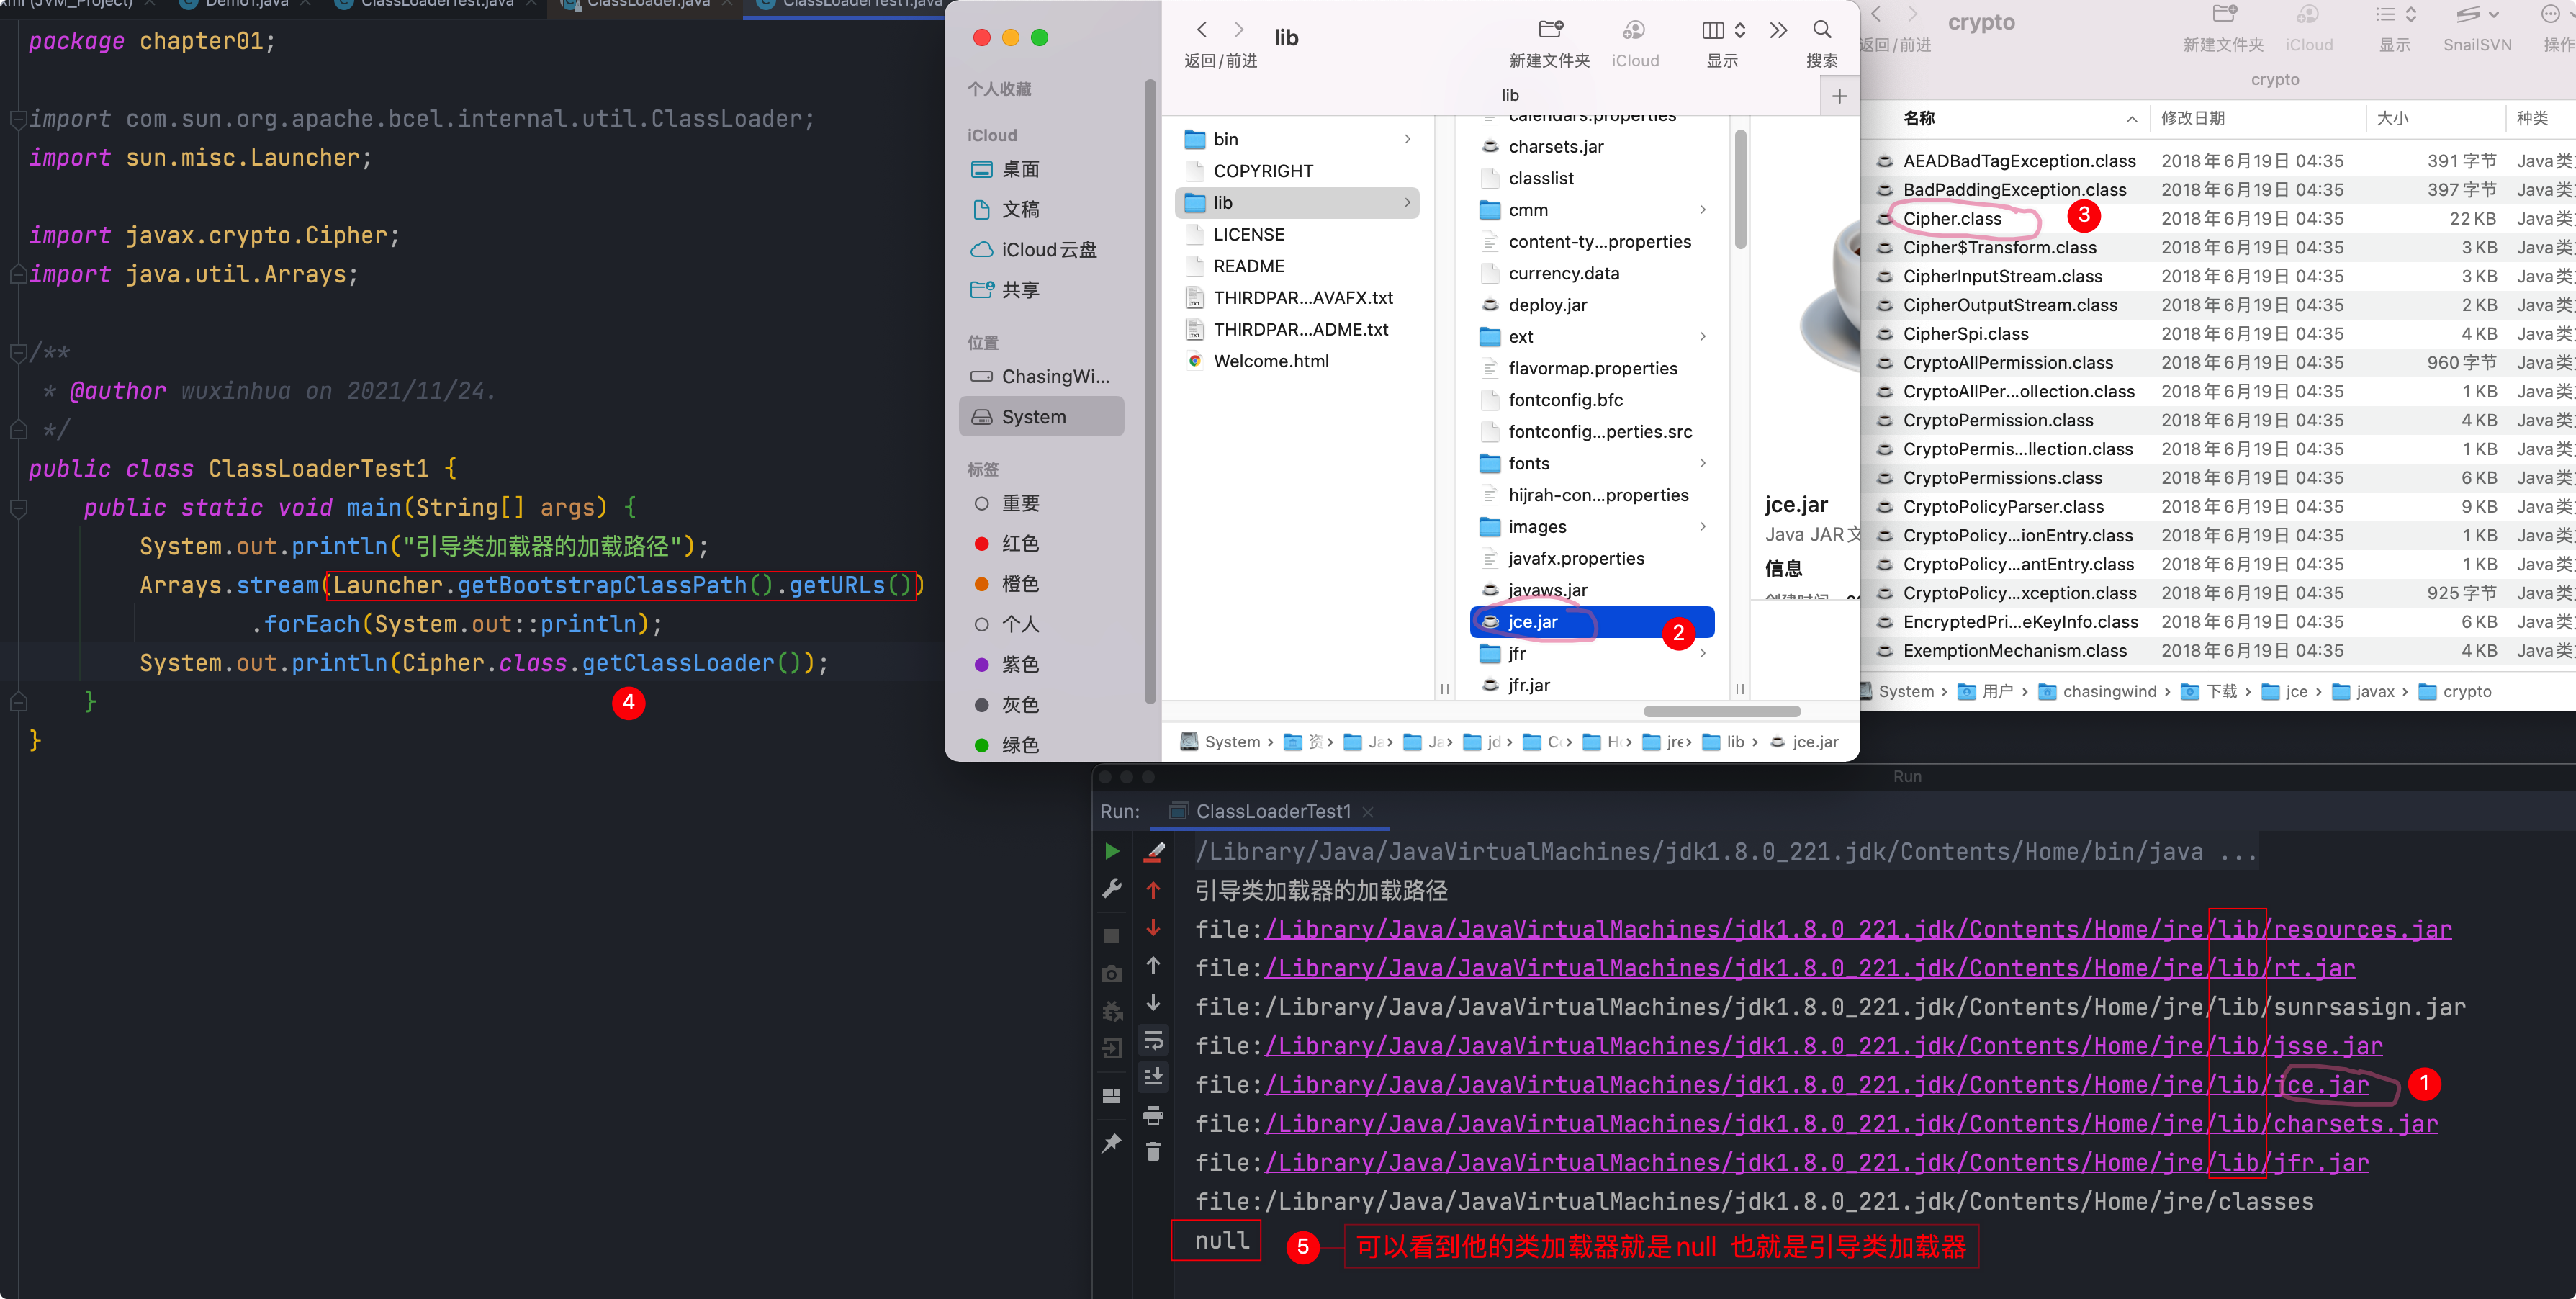Click the 新建文件夹 new folder button in lib window
2576x1299 pixels.
click(1549, 31)
